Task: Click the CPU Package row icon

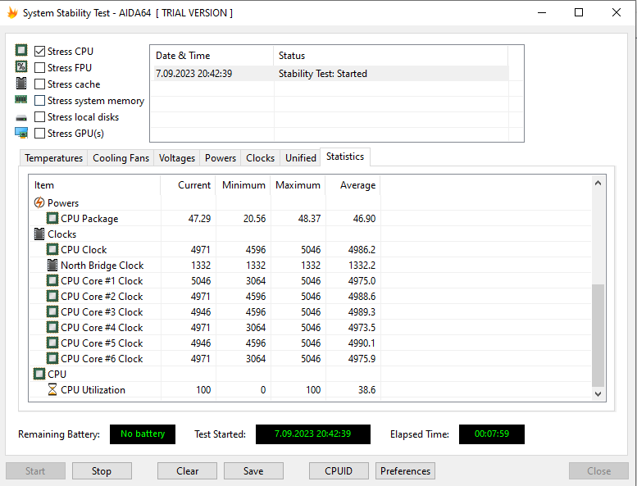Action: pos(52,218)
